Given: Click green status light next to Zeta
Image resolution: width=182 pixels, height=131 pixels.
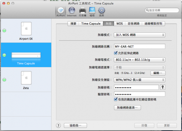Looking at the screenshot, I should point(4,80).
